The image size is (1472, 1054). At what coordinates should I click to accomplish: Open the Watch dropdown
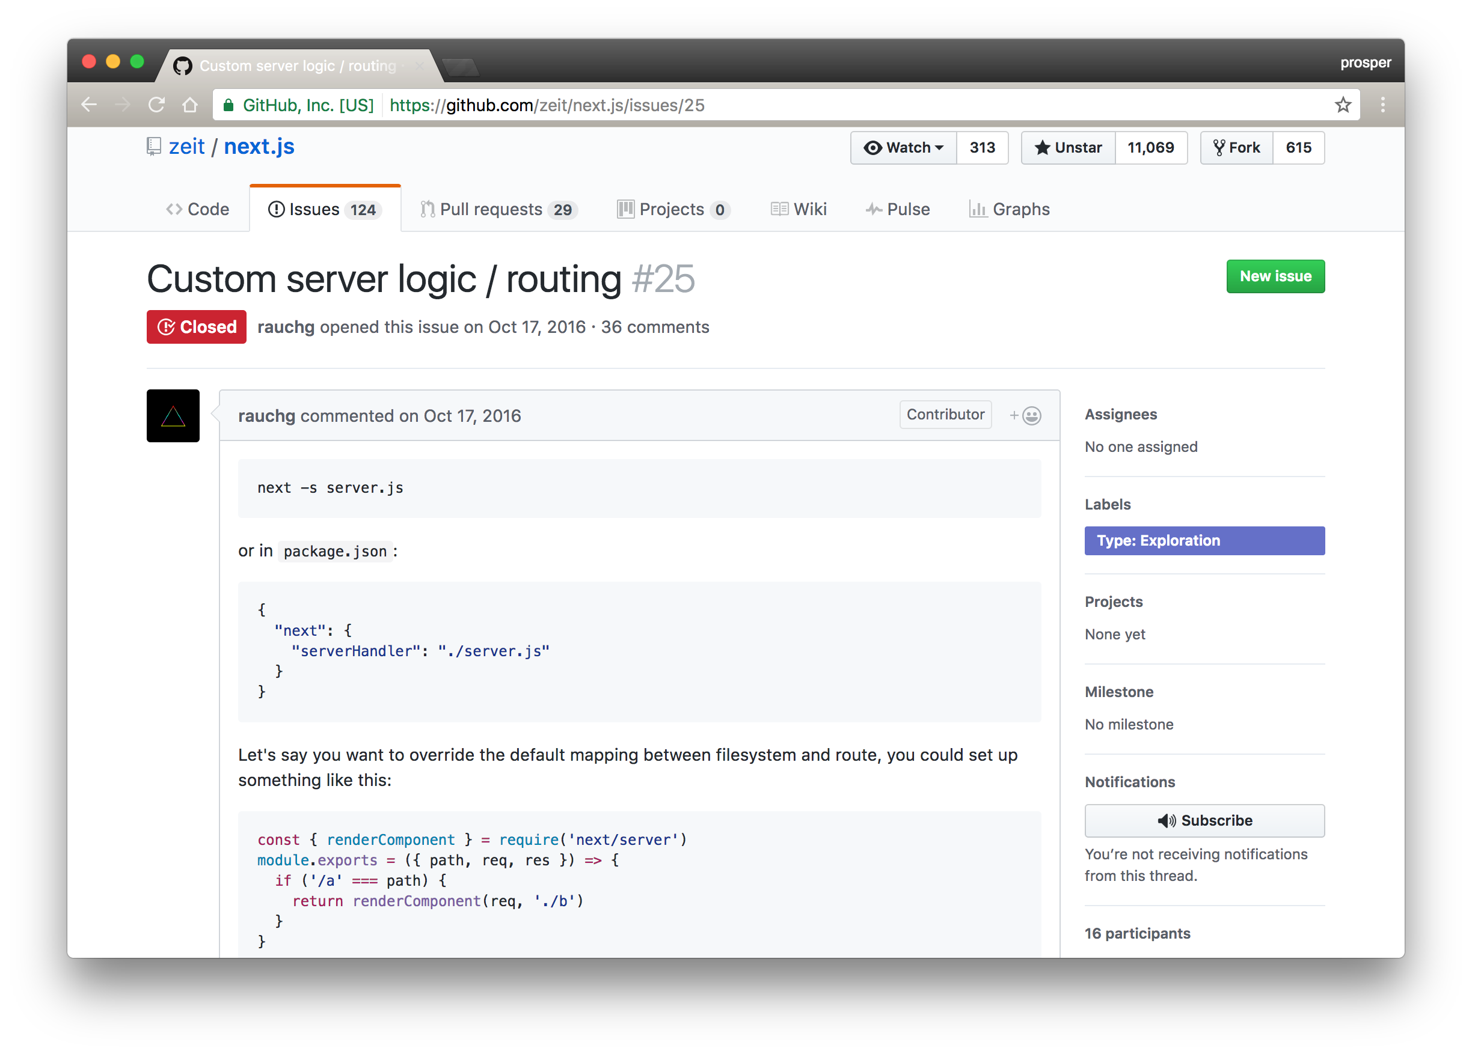(903, 148)
